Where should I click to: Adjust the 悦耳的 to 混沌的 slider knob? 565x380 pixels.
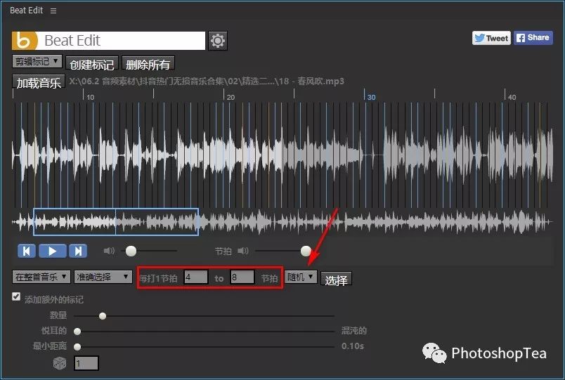[77, 332]
